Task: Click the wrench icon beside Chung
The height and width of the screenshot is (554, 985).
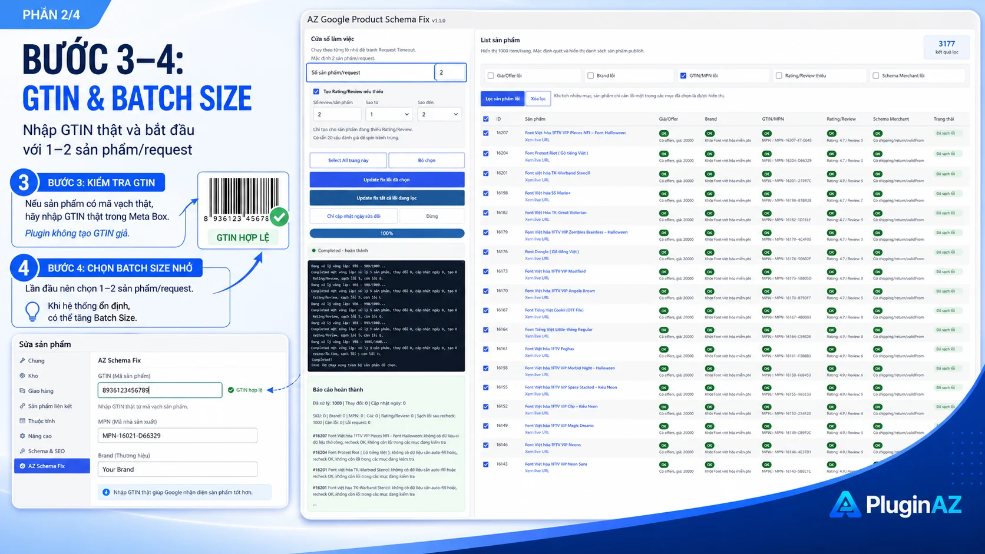Action: (22, 360)
